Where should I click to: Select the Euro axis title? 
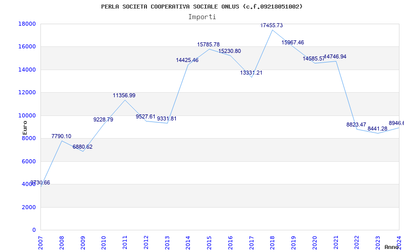[x=25, y=128]
